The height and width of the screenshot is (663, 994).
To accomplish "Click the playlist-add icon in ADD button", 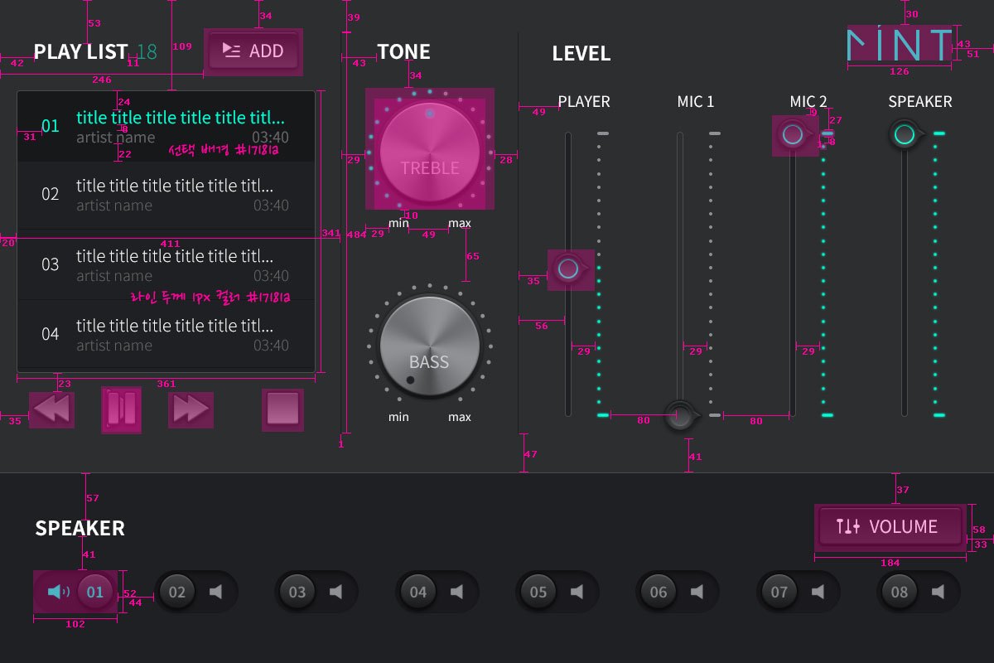I will [231, 51].
